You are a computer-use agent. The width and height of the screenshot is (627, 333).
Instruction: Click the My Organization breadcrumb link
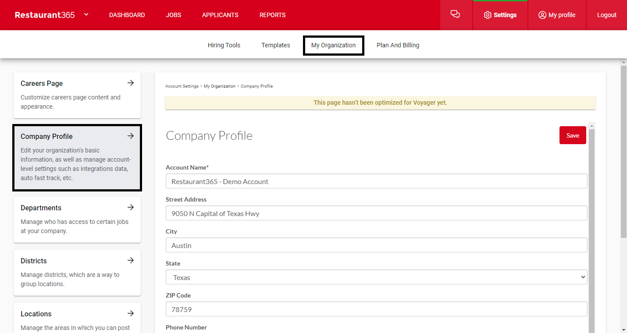[x=220, y=86]
